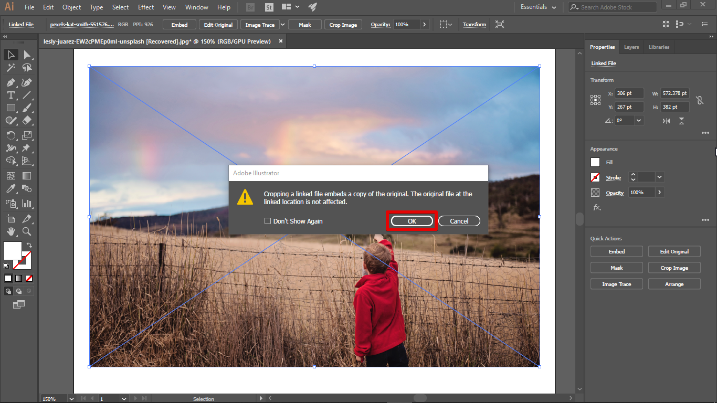Open the stroke weight dropdown
The width and height of the screenshot is (717, 403).
point(660,177)
